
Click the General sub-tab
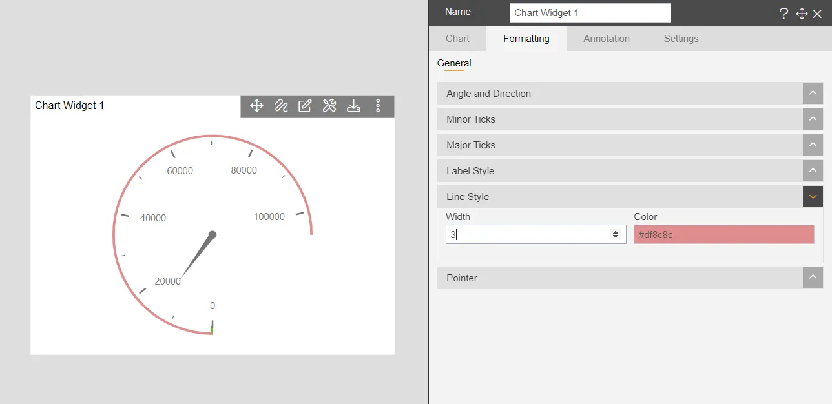click(454, 63)
